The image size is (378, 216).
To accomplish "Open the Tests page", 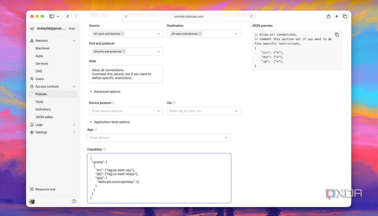I will [39, 102].
